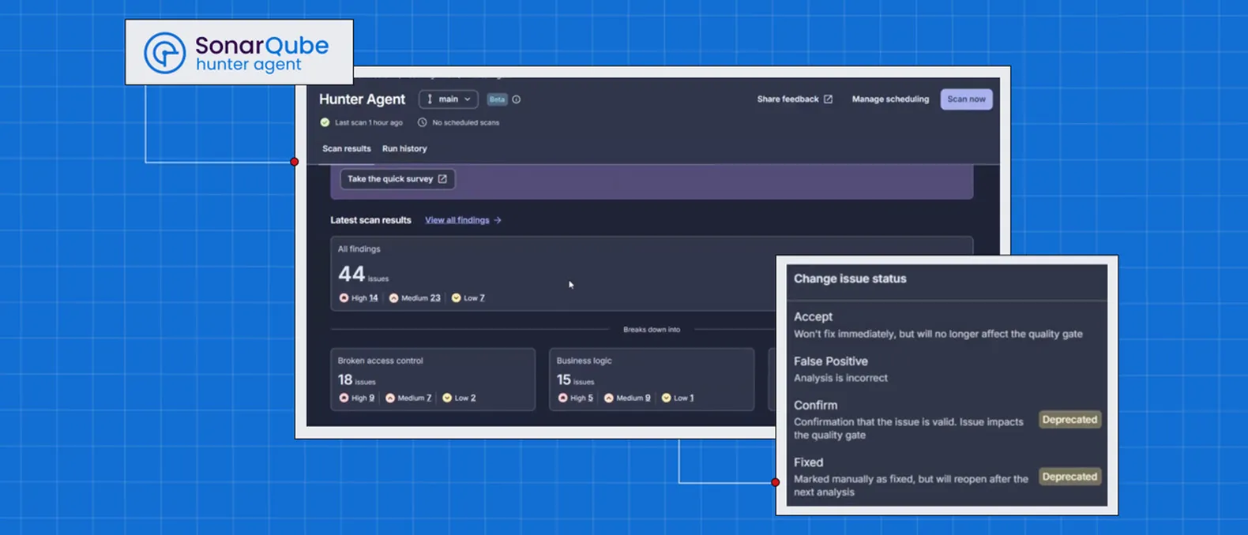
Task: Click Deprecated badge beside Fixed
Action: click(1069, 477)
